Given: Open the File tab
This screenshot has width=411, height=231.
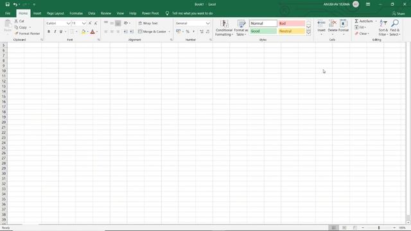Looking at the screenshot, I should click(x=8, y=13).
